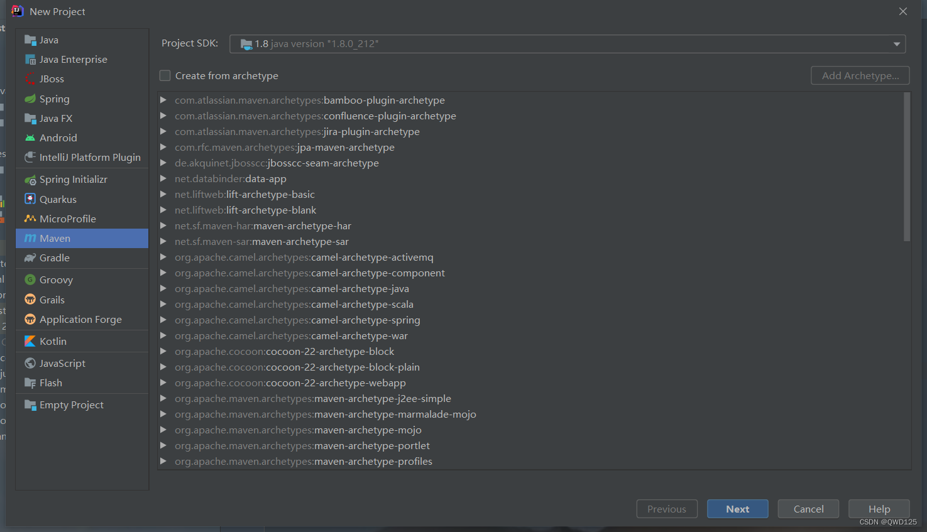Click the Java folder icon in sidebar
Viewport: 927px width, 532px height.
pyautogui.click(x=30, y=40)
